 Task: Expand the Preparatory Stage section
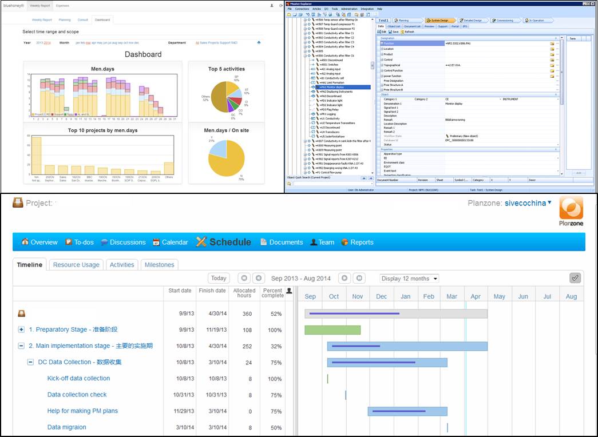(20, 329)
